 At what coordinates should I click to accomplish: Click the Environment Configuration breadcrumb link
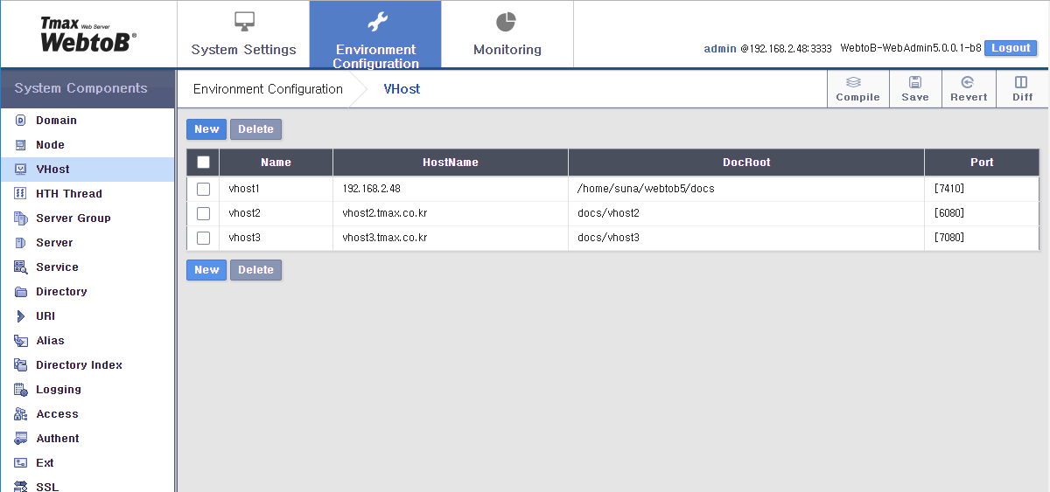pyautogui.click(x=268, y=89)
